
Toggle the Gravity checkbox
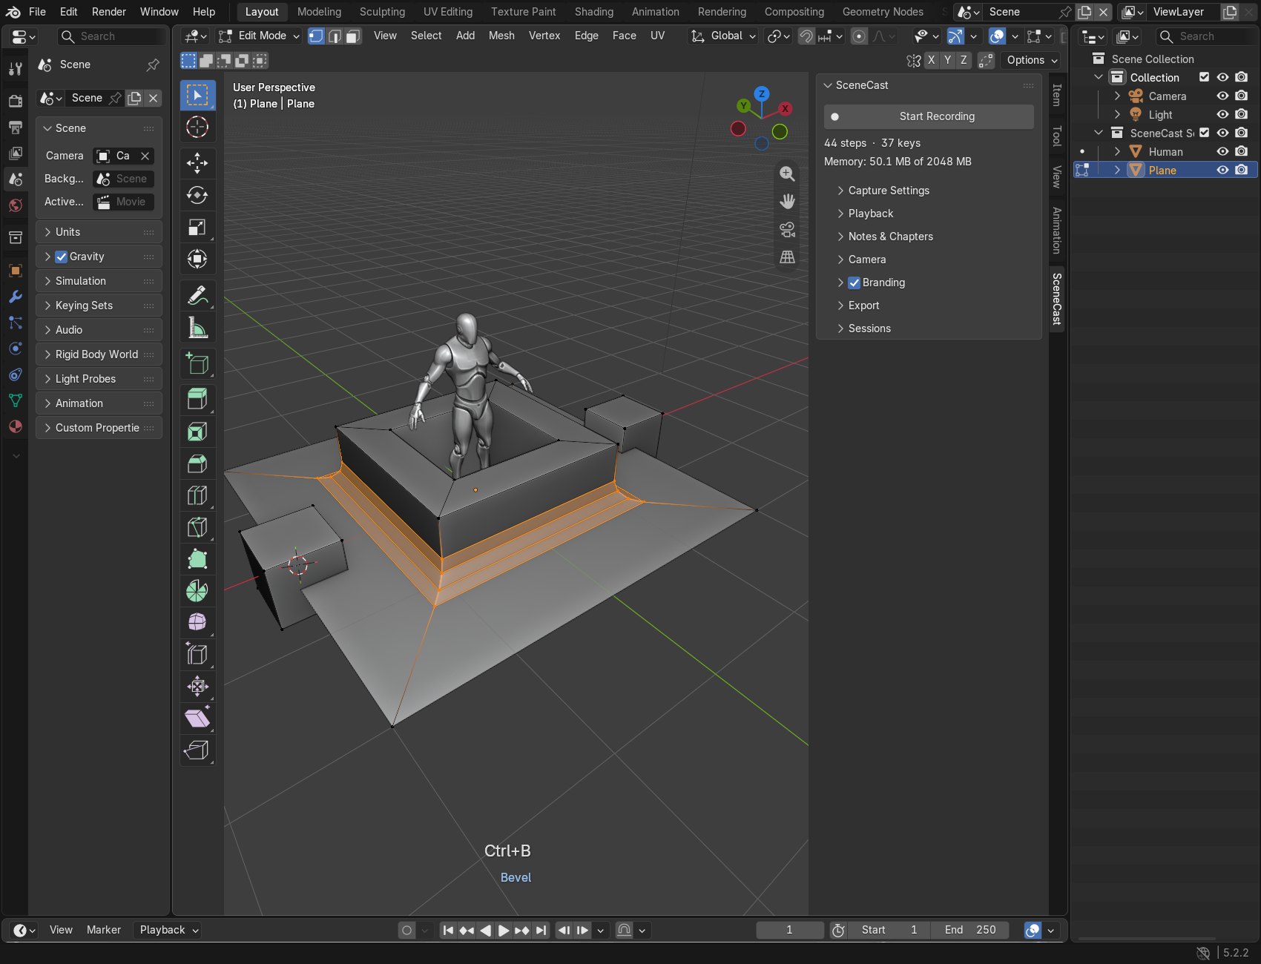click(62, 257)
